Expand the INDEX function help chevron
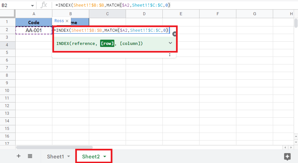This screenshot has height=163, width=298. coord(170,43)
